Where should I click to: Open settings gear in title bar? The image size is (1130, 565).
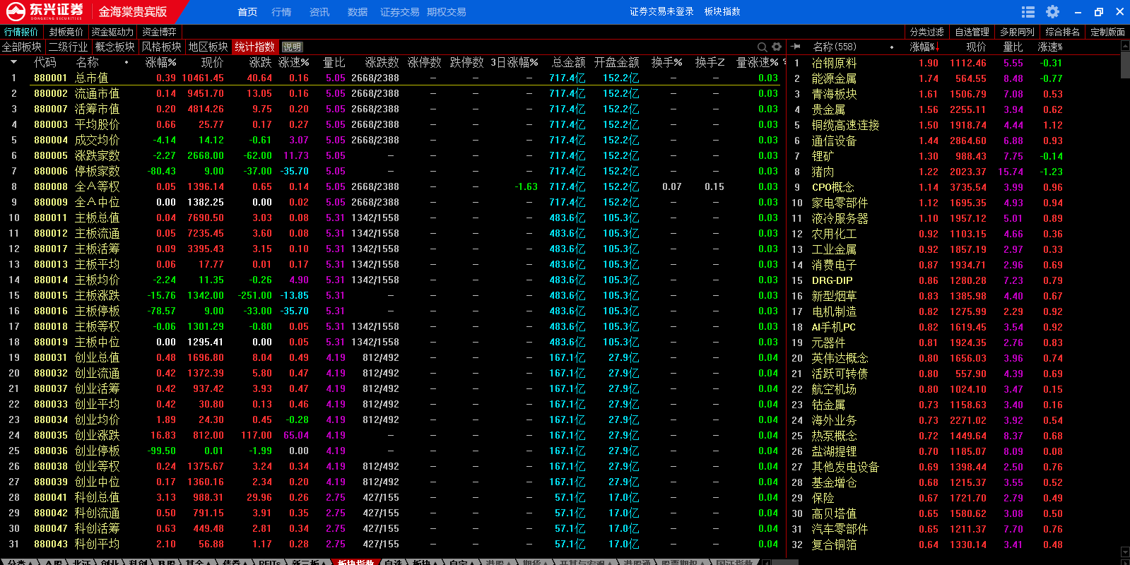(1052, 12)
